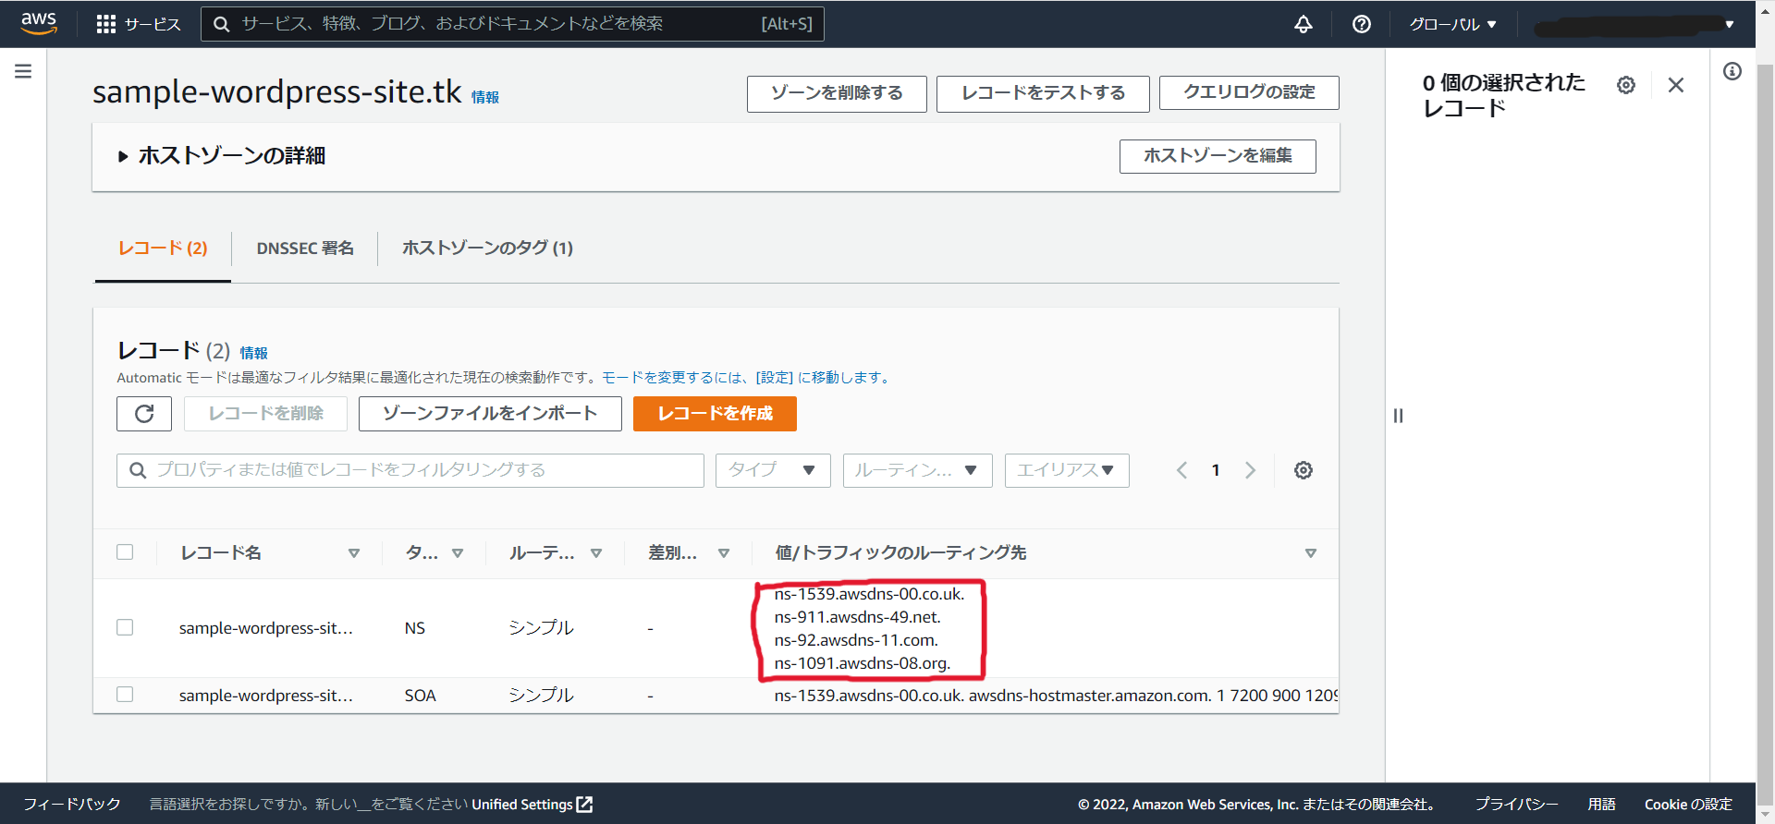Image resolution: width=1775 pixels, height=824 pixels.
Task: Open the タイプ filter dropdown
Action: coord(773,470)
